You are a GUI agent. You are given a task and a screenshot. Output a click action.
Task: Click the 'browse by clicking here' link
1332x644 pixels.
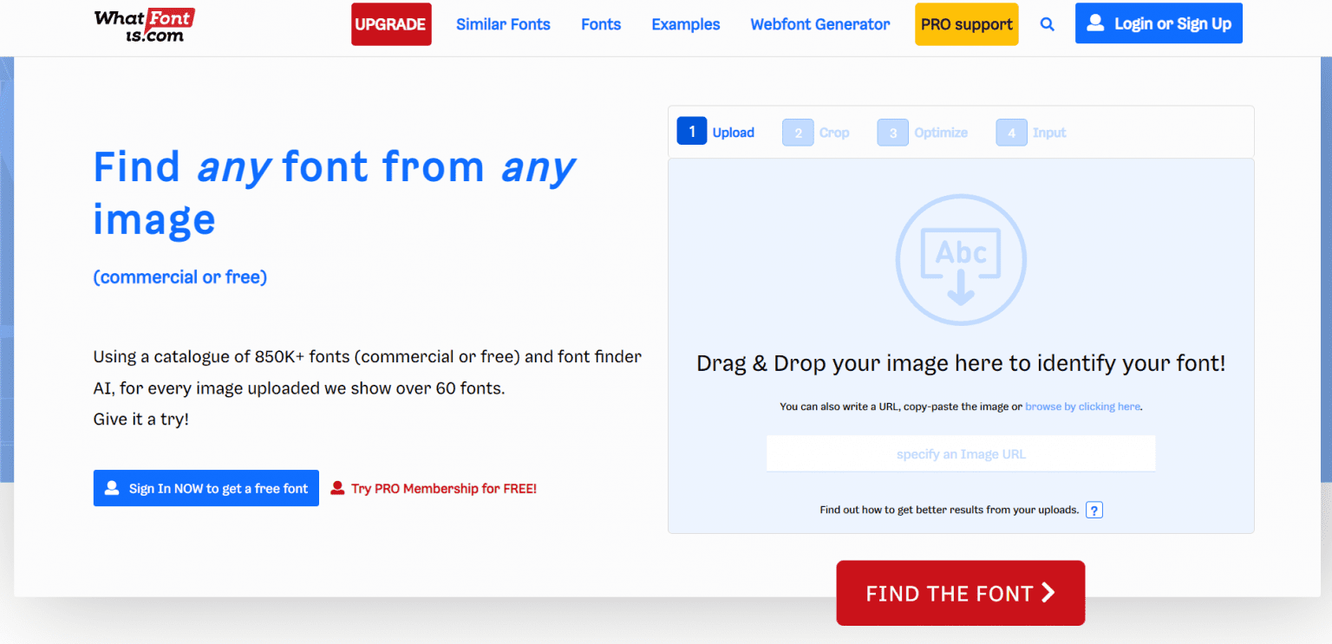tap(1082, 407)
